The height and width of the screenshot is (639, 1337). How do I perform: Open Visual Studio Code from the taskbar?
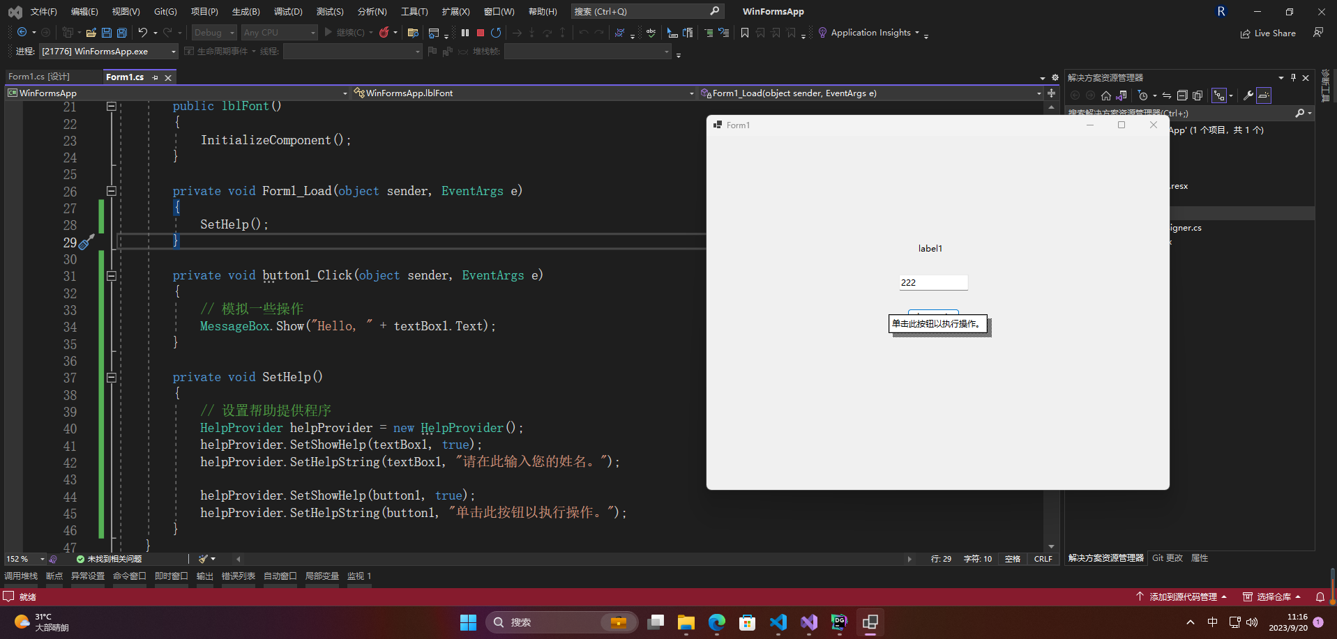click(778, 622)
